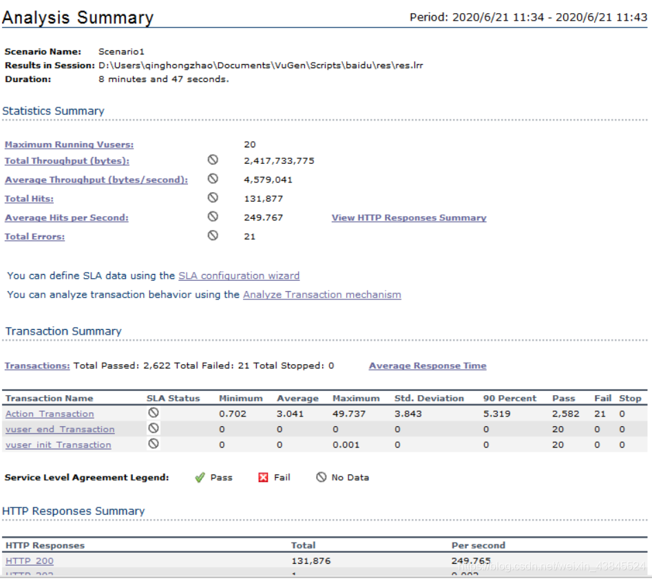Click the Pass column header
Viewport: 652px width, 579px height.
click(563, 399)
